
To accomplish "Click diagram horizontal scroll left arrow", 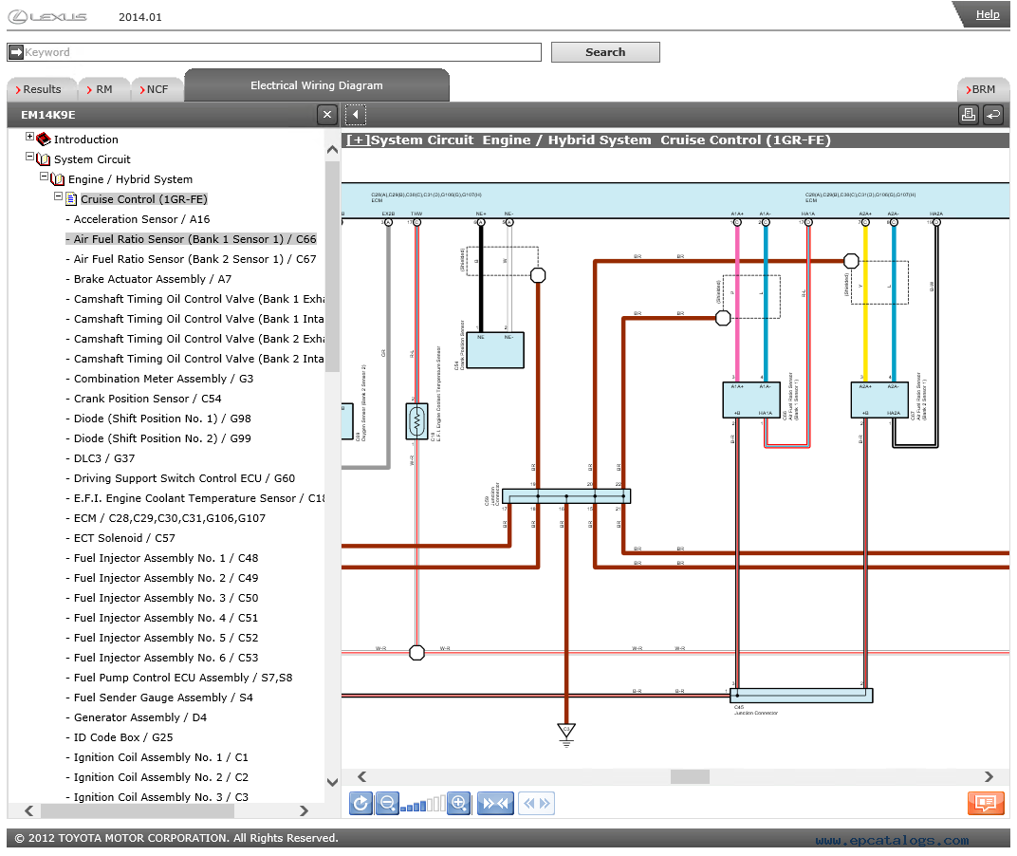I will [x=361, y=777].
